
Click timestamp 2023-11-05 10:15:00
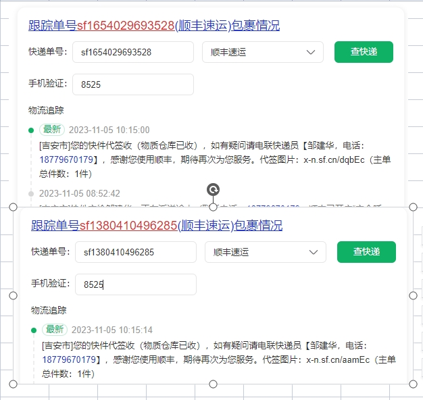click(109, 130)
